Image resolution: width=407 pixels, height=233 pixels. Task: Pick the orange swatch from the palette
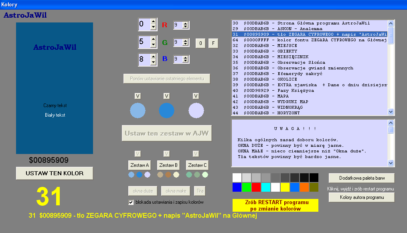click(x=304, y=187)
